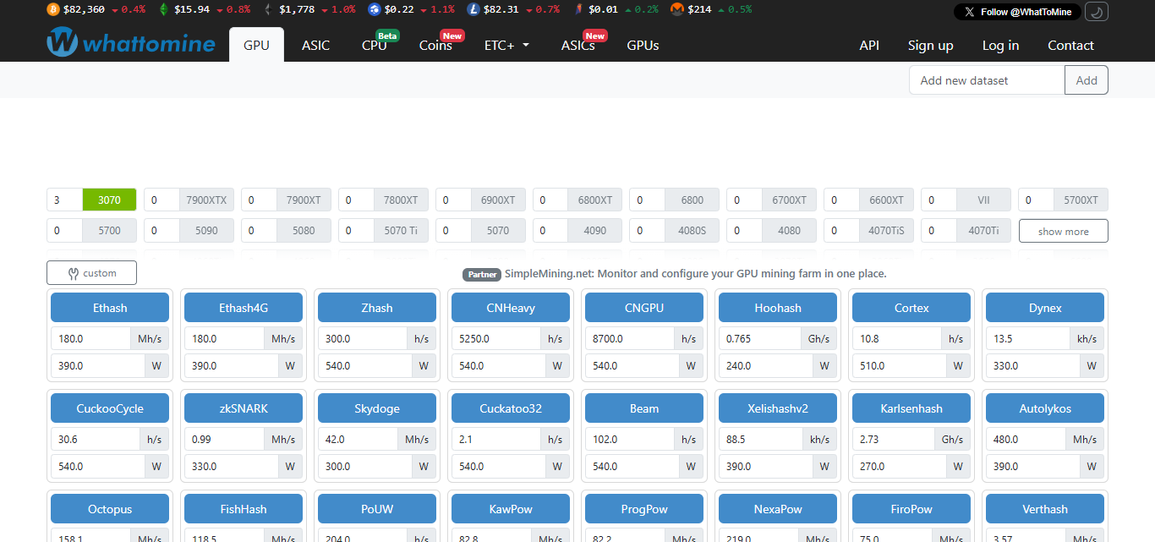Click the Dynex power field 330.0
Image resolution: width=1155 pixels, height=542 pixels.
coord(1033,366)
